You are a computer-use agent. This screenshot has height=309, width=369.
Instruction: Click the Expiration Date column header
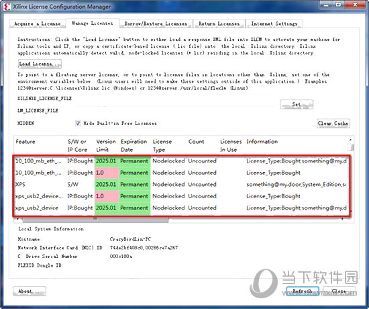[134, 145]
